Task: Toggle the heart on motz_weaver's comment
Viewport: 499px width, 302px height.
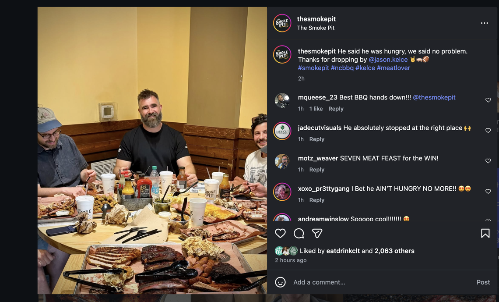Action: coord(488,161)
